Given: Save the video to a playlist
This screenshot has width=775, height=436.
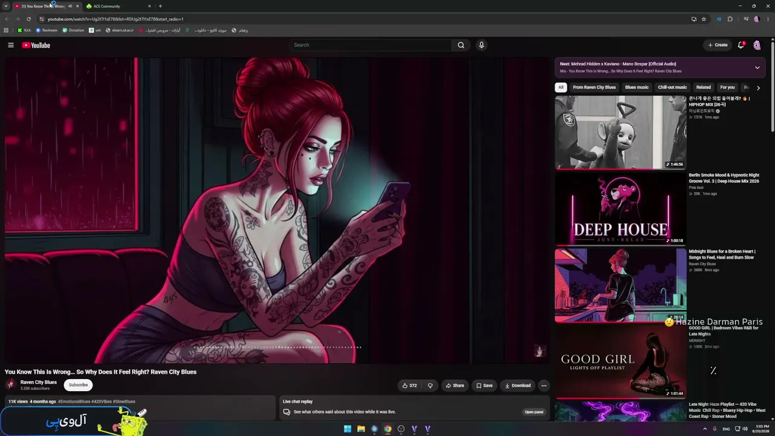Looking at the screenshot, I should [x=484, y=385].
